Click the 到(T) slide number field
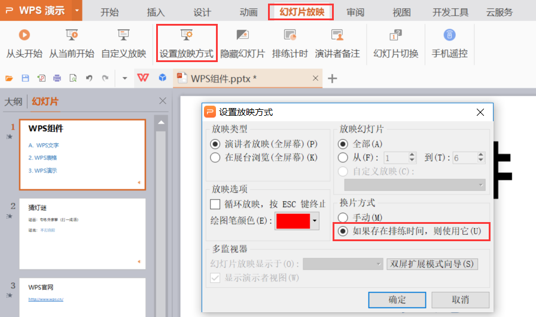This screenshot has width=536, height=317. coord(465,158)
